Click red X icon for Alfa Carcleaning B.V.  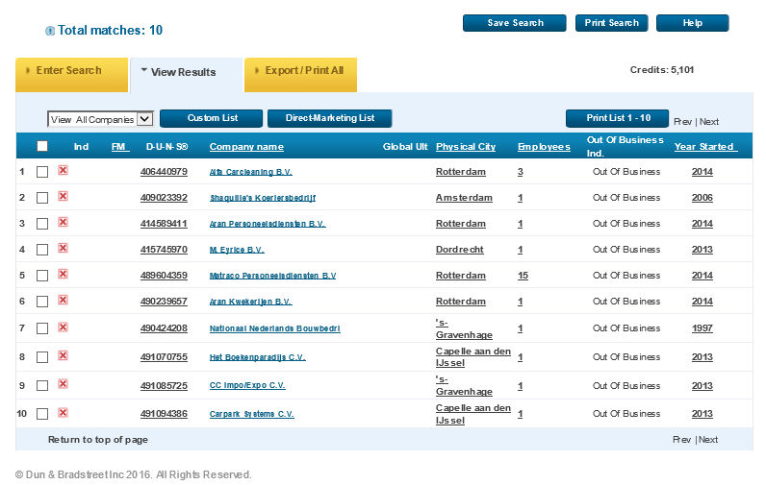point(63,170)
